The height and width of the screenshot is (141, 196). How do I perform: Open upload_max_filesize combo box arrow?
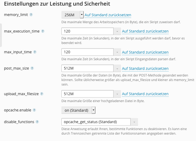coord(118,94)
